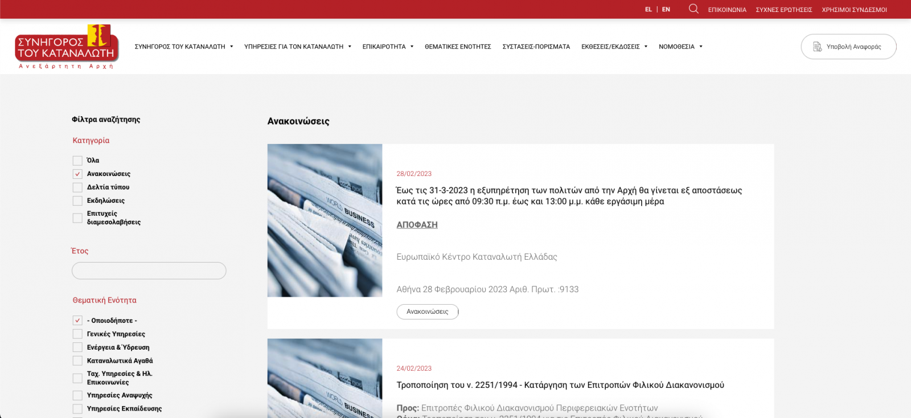The image size is (911, 418).
Task: Uncheck the - Οποιοδήποτε - checkbox
Action: tap(77, 321)
